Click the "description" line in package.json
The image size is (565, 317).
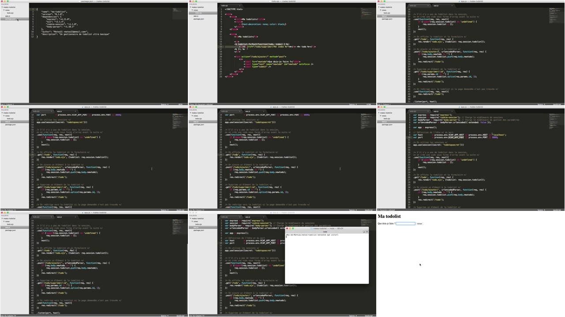pos(75,34)
